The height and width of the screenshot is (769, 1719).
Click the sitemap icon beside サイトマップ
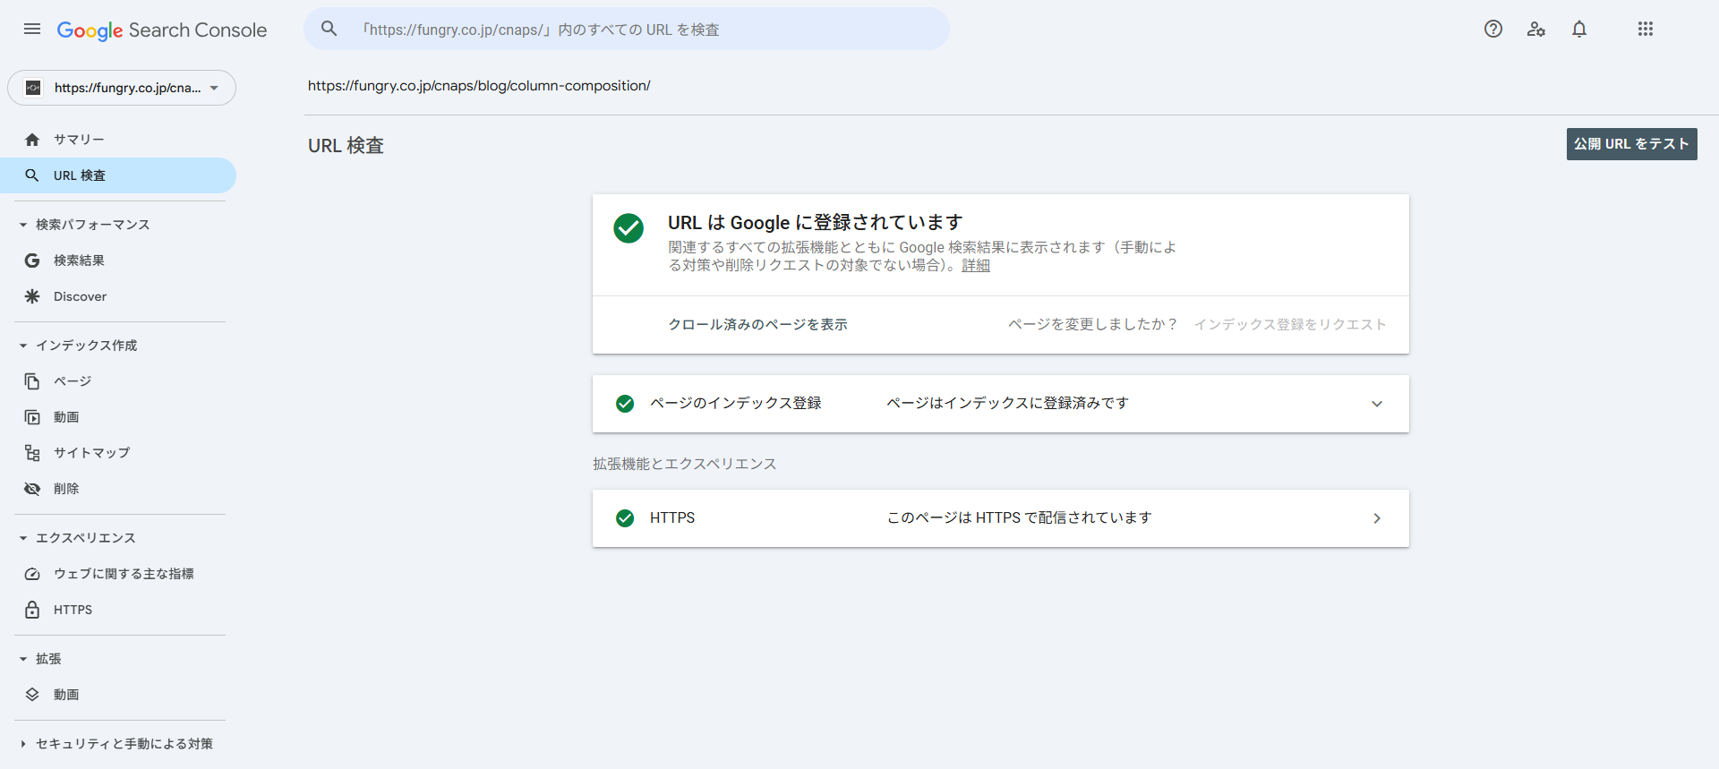32,453
